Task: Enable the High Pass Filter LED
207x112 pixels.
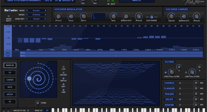Action: click(166, 72)
